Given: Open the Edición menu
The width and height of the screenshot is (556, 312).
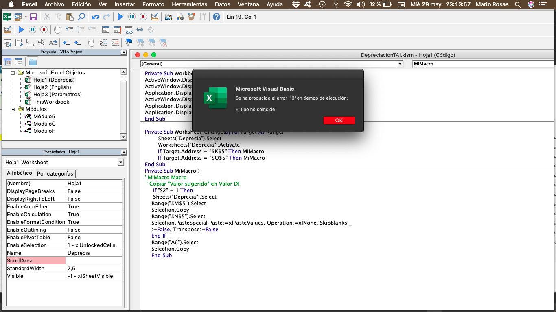Looking at the screenshot, I should pos(81,4).
